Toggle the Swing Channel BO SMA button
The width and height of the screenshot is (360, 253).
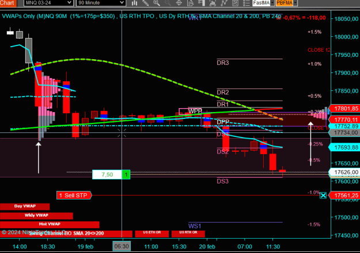(x=66, y=233)
